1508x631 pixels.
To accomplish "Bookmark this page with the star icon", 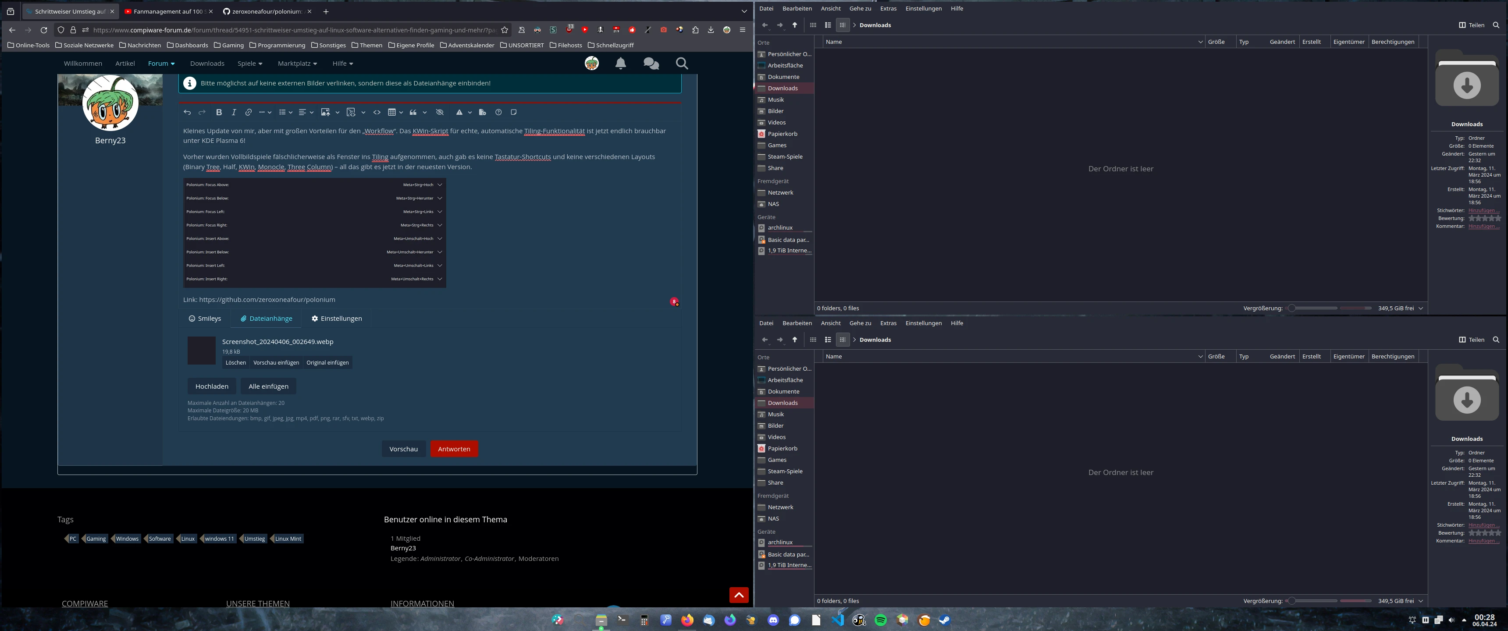I will click(x=505, y=30).
